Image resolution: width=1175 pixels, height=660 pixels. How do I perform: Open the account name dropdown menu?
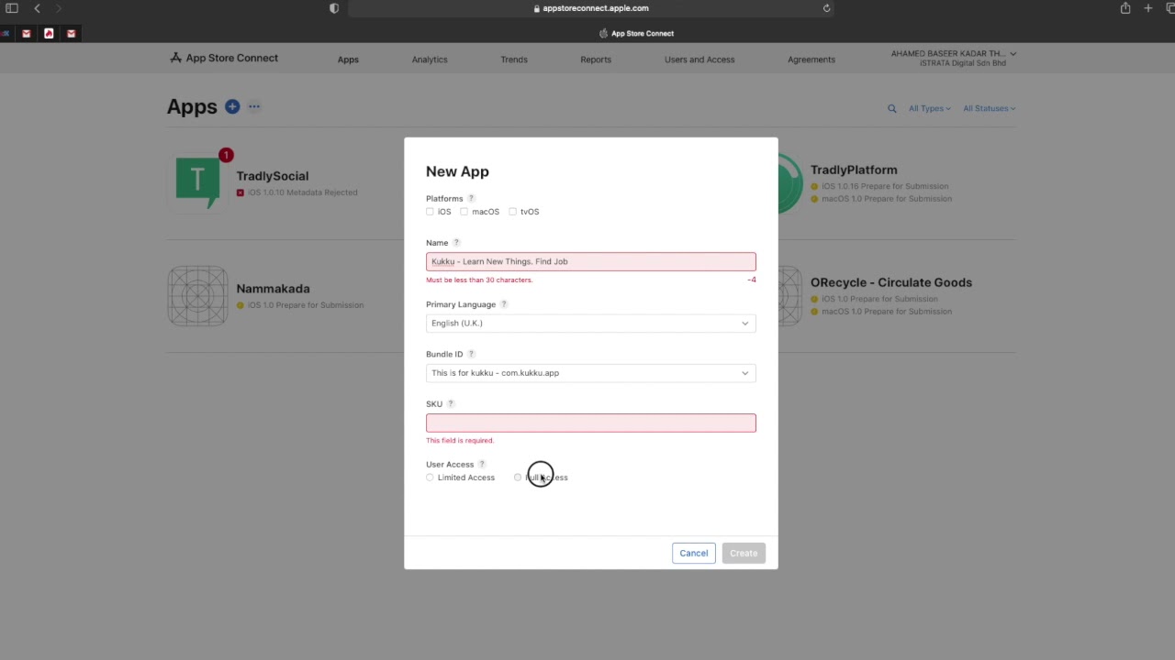pos(953,58)
